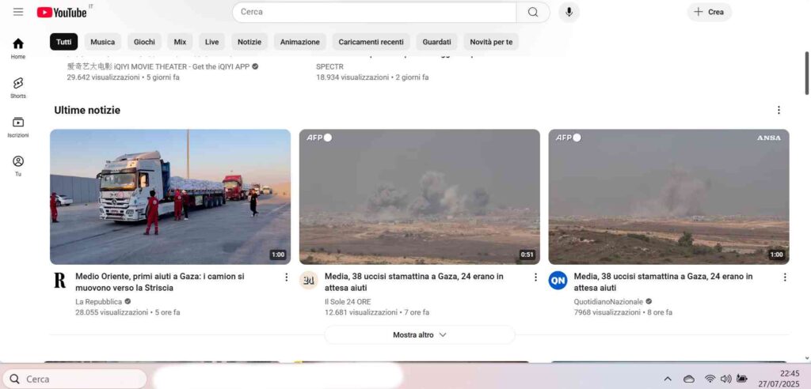Viewport: 811px width, 389px height.
Task: Select the Live filter chip
Action: tap(212, 42)
